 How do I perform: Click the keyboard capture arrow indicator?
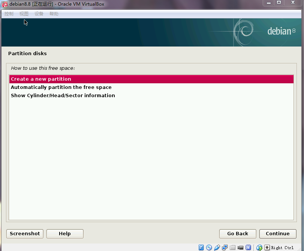click(267, 248)
